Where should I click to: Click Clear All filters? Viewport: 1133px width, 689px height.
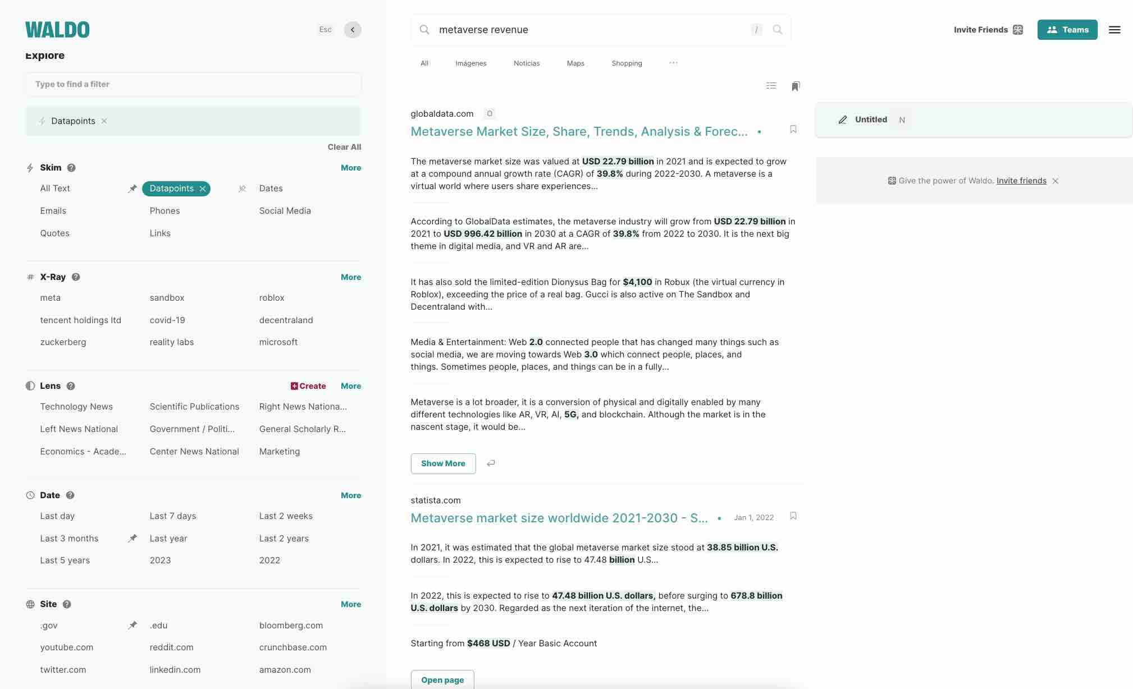click(344, 147)
